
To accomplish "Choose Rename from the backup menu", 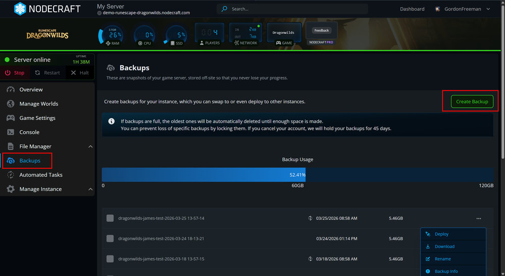I will click(453, 259).
